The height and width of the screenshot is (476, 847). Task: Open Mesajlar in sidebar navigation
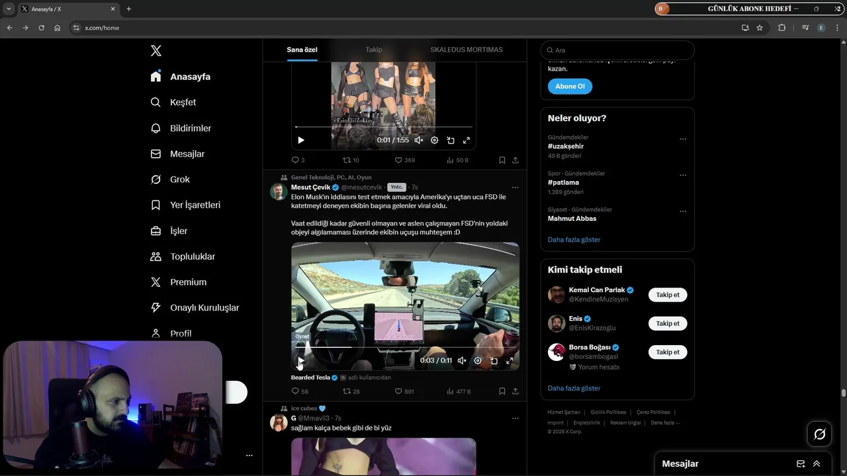click(177, 154)
